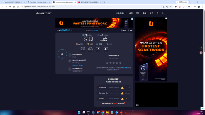Rate provider with the first star
This screenshot has height=115, width=205.
point(107,63)
